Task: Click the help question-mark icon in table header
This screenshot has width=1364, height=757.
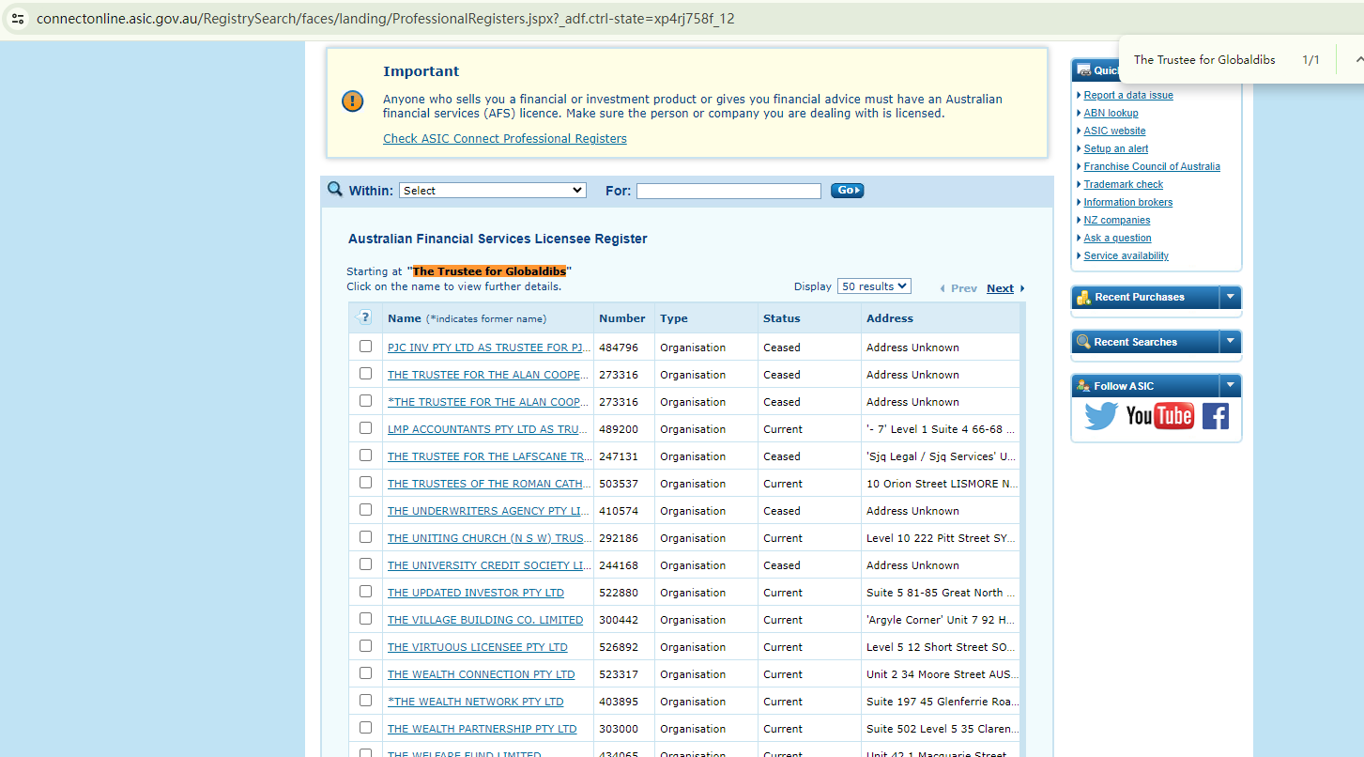Action: click(365, 317)
